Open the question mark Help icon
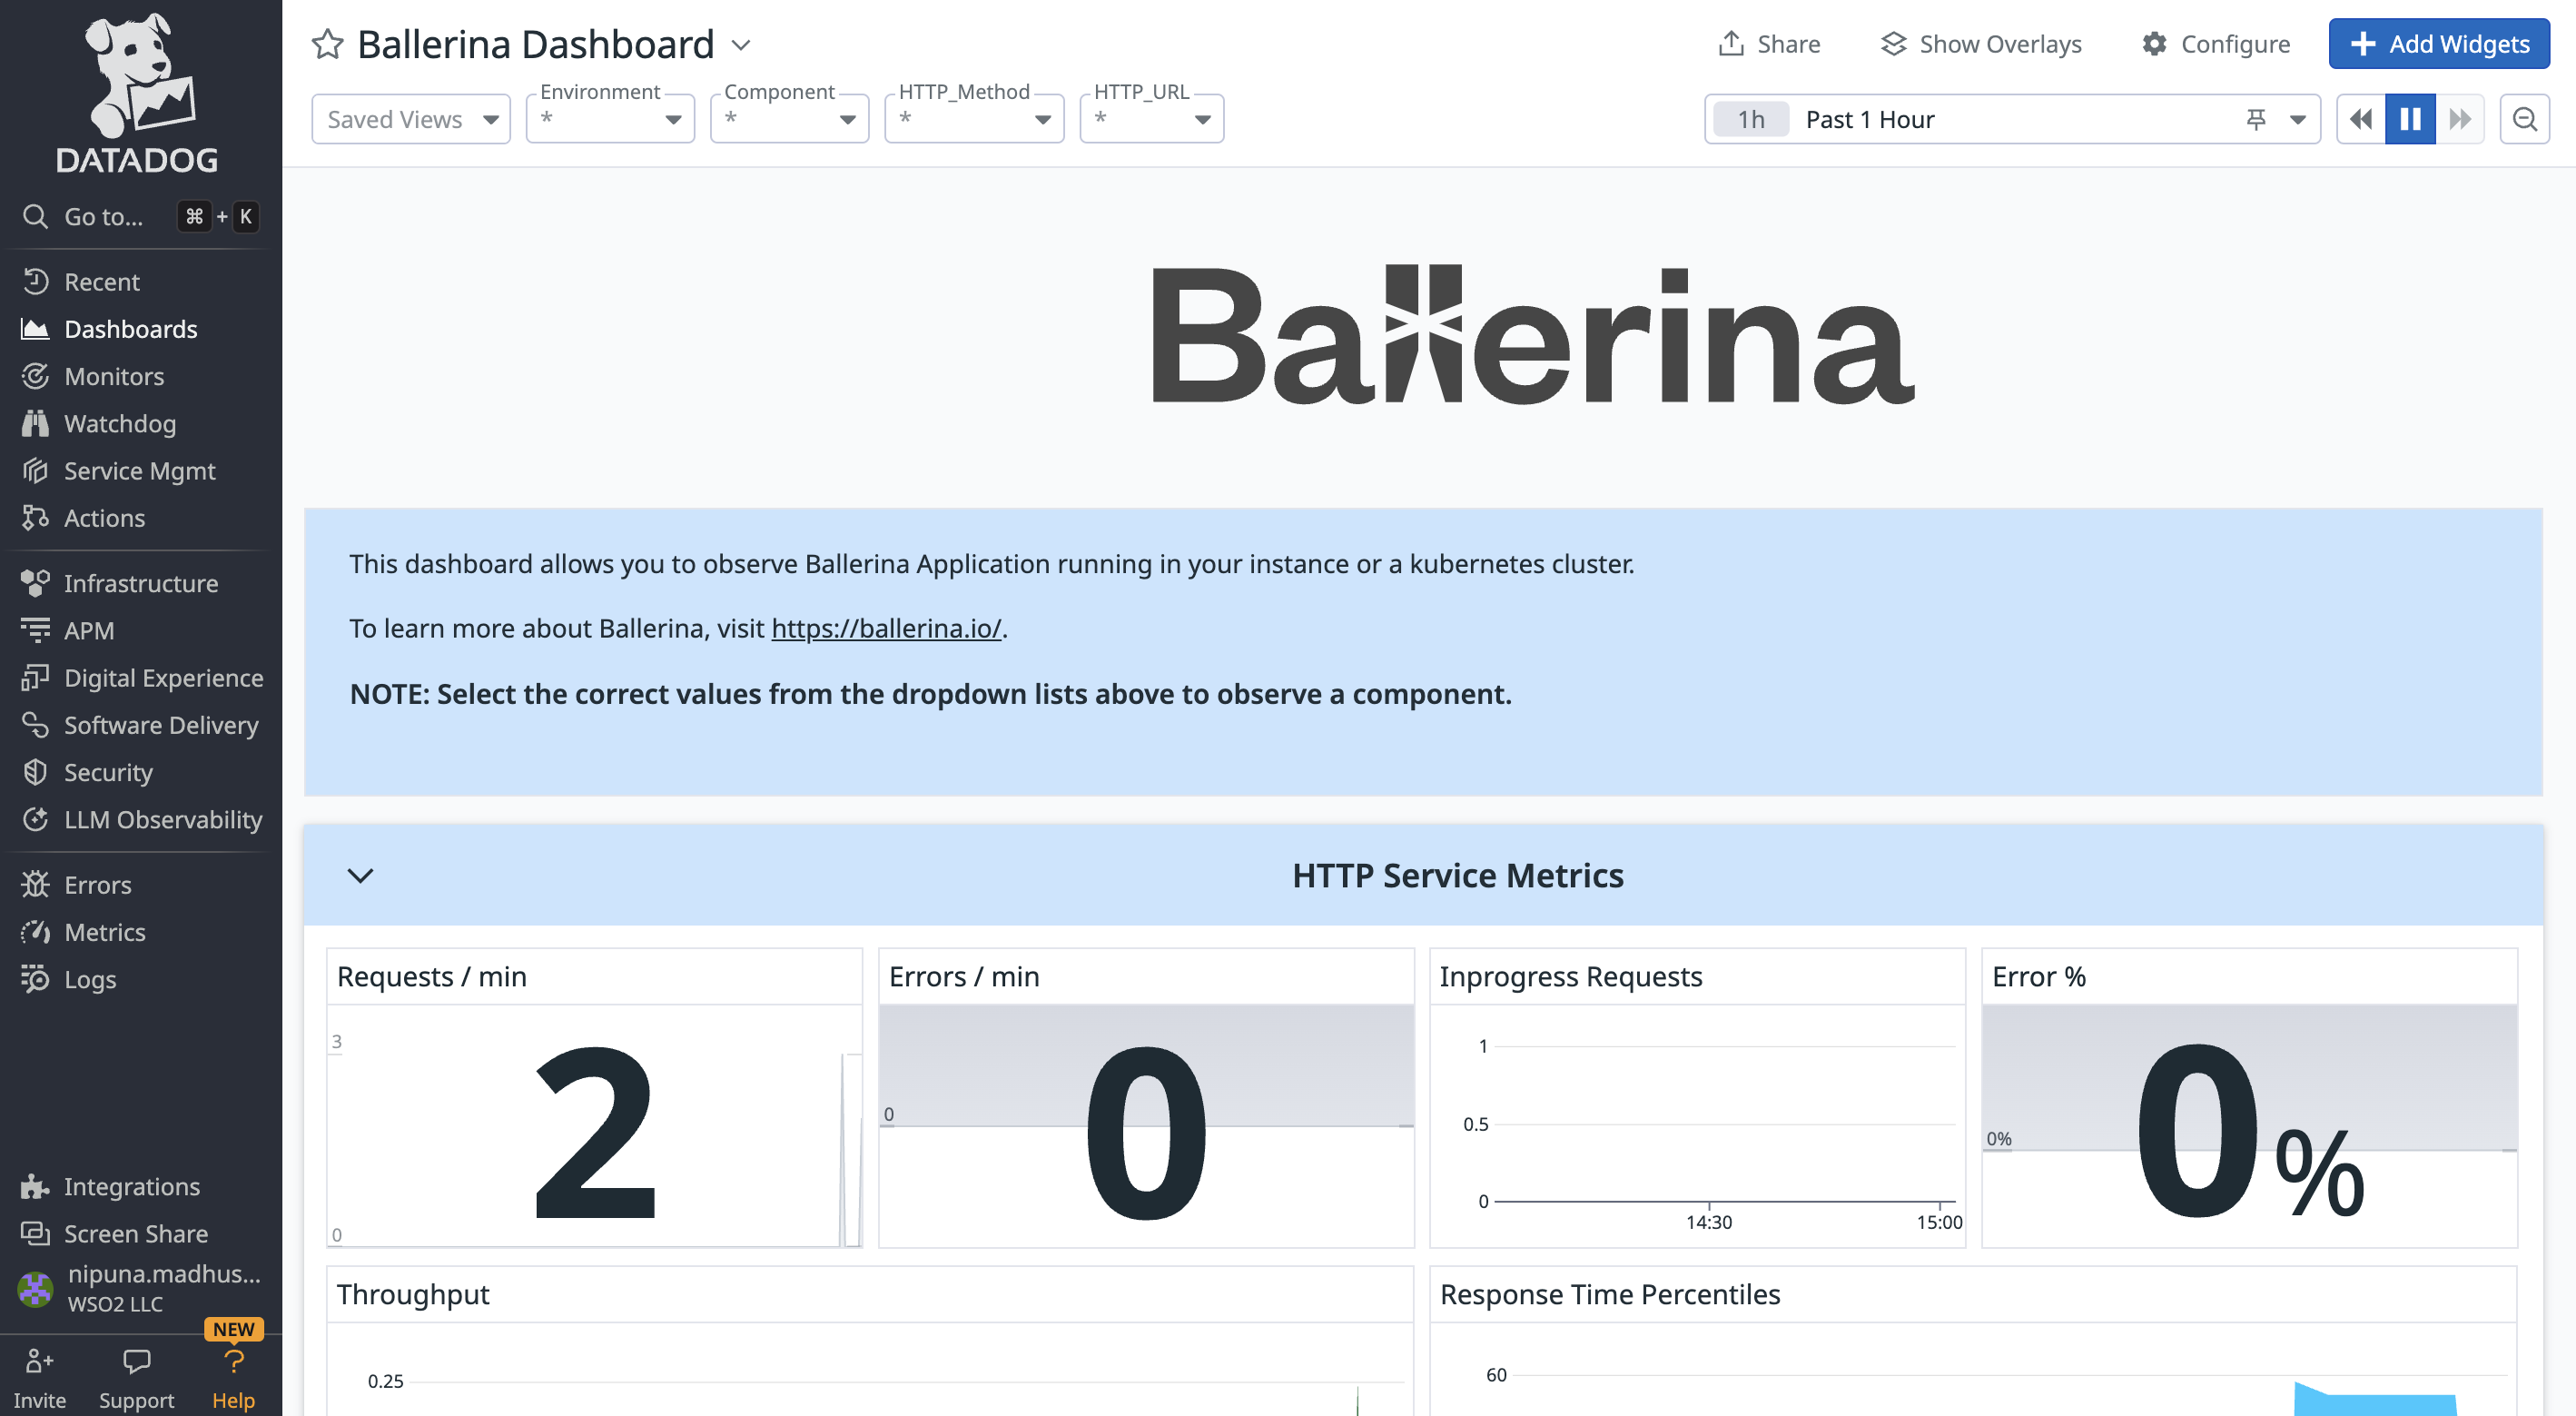Screen dimensions: 2576x1416 point(233,1362)
